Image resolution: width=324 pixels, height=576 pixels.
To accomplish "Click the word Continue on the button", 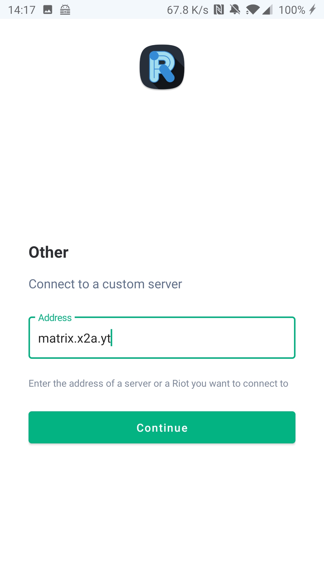I will [162, 428].
